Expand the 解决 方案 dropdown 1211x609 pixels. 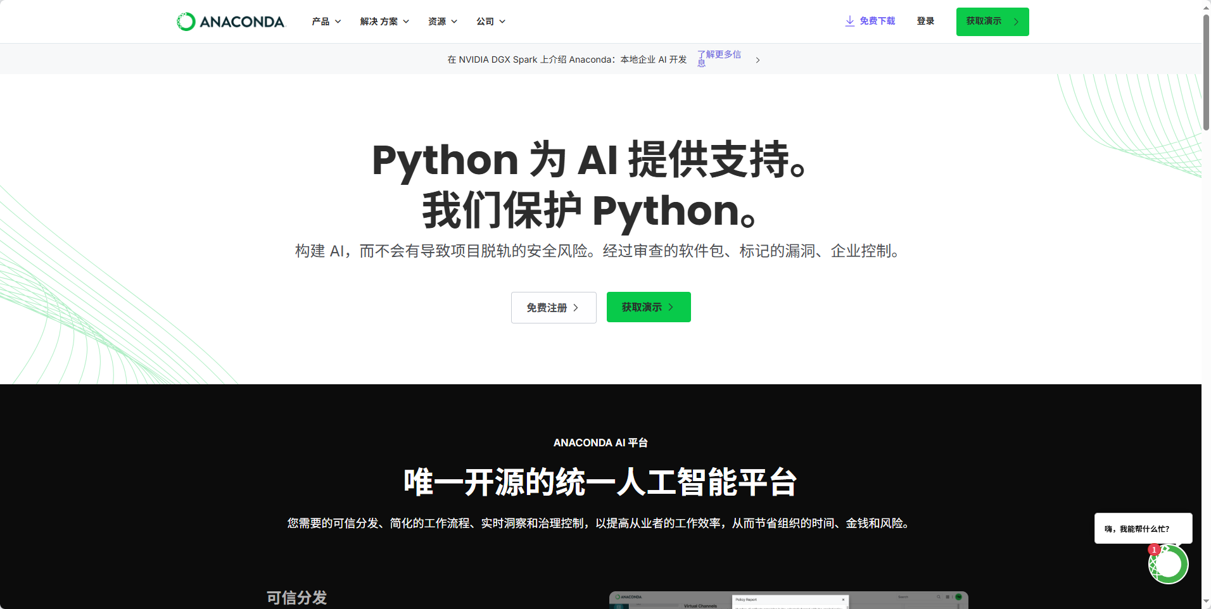pos(384,21)
